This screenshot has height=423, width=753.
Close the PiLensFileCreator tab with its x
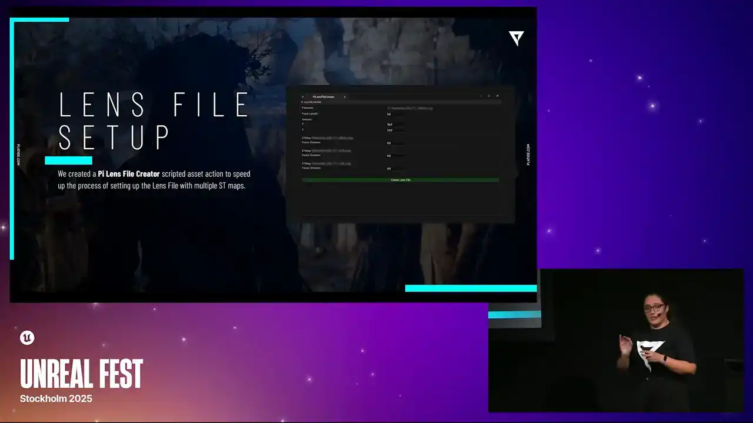(345, 96)
